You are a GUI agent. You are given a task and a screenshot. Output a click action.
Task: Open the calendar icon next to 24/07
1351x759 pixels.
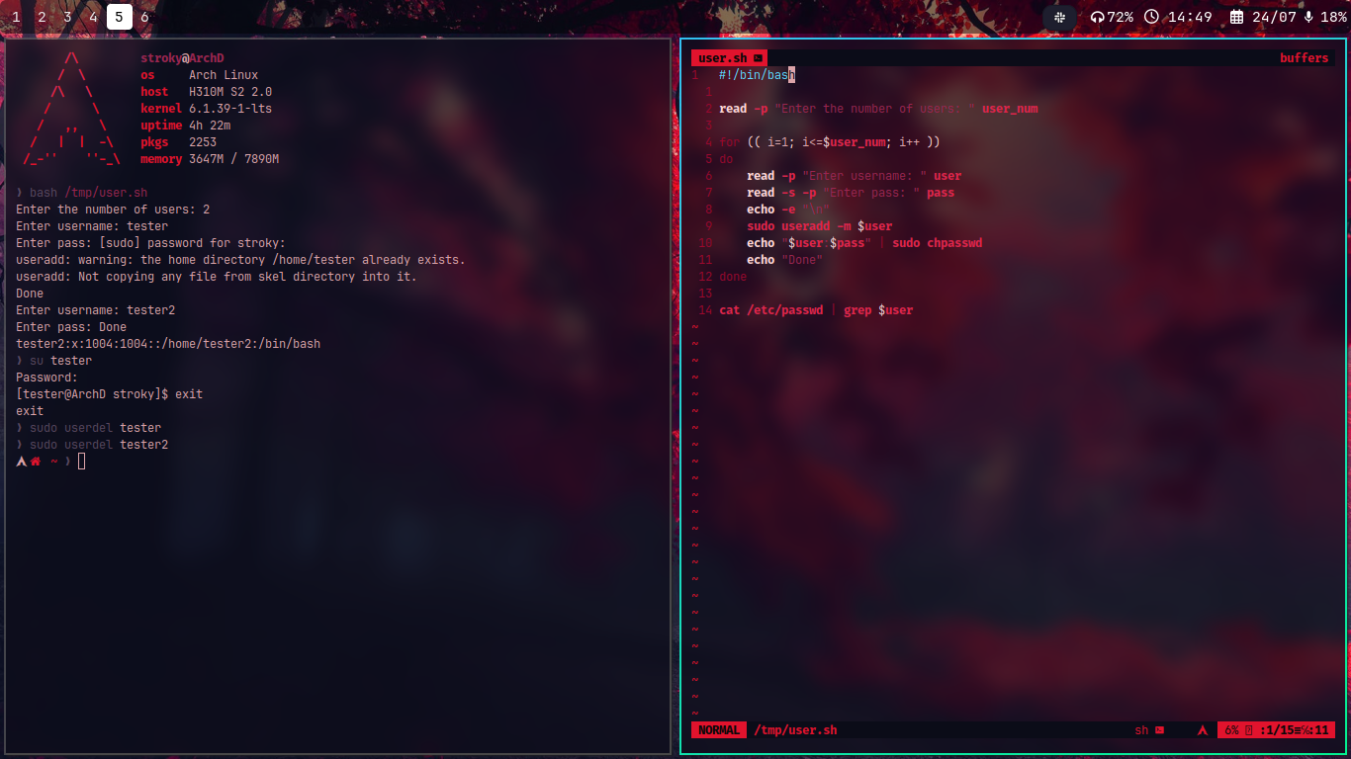pos(1236,17)
